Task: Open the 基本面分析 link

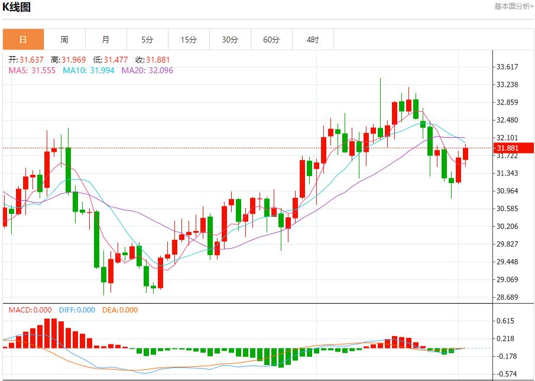Action: click(x=514, y=6)
